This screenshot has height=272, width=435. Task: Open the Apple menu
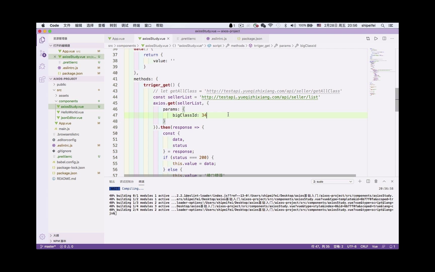point(43,25)
